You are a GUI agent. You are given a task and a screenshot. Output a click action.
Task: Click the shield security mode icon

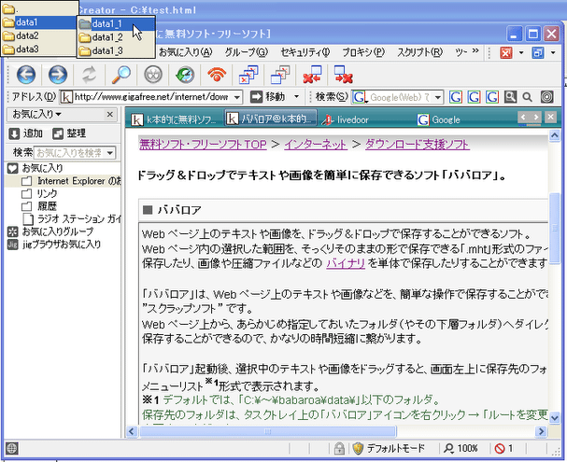coord(358,449)
